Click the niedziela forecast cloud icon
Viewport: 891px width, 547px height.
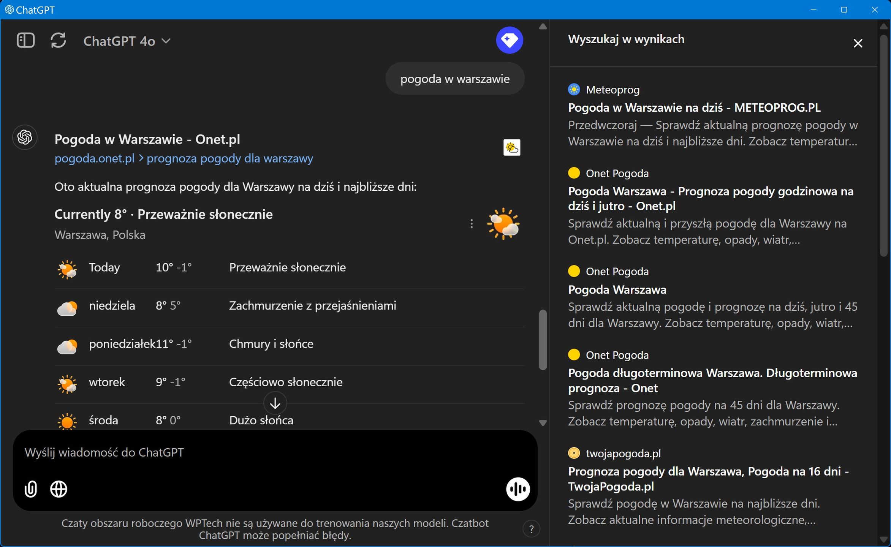pos(67,308)
